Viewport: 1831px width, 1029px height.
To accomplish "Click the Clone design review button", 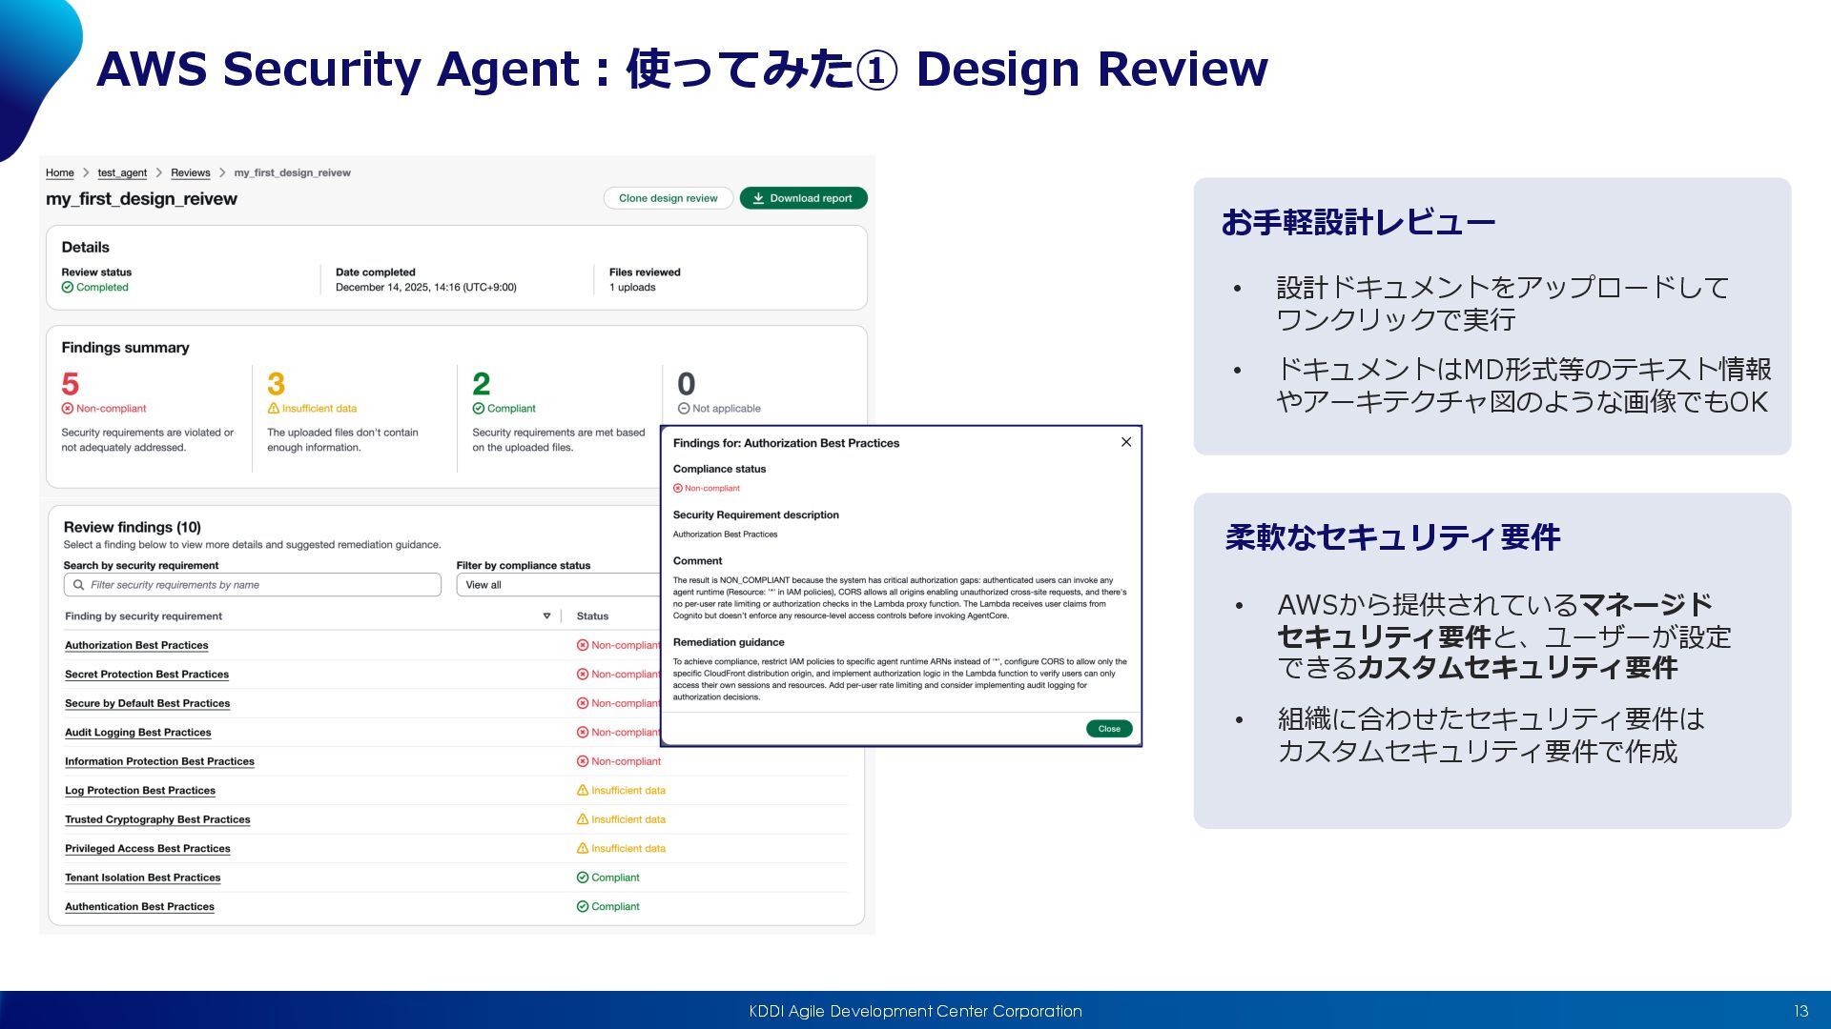I will 668,198.
